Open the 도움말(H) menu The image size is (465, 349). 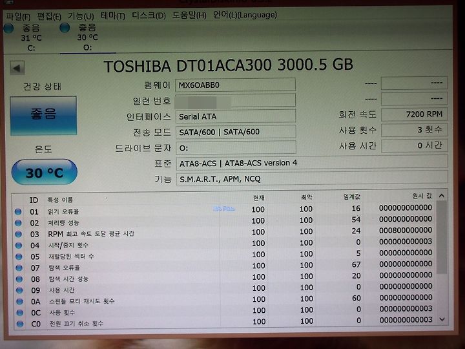click(x=189, y=15)
